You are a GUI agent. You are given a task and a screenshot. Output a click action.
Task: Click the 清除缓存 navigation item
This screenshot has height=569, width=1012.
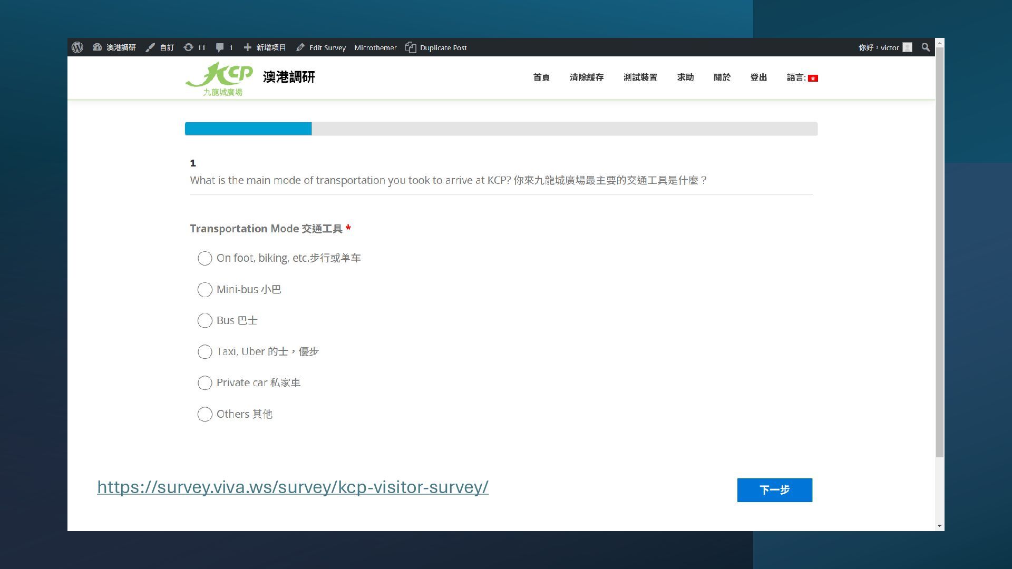pyautogui.click(x=586, y=77)
